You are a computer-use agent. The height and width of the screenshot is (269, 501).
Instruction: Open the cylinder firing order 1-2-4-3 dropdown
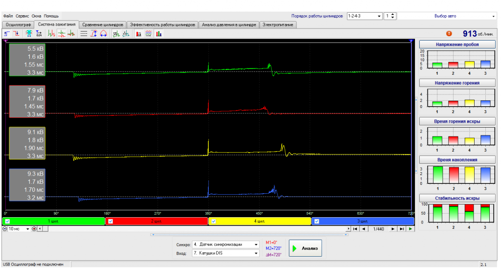379,16
